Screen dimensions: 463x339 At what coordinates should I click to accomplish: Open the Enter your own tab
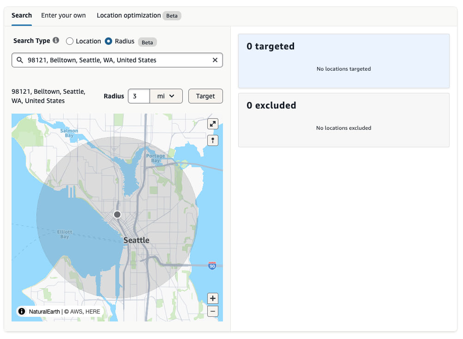63,15
